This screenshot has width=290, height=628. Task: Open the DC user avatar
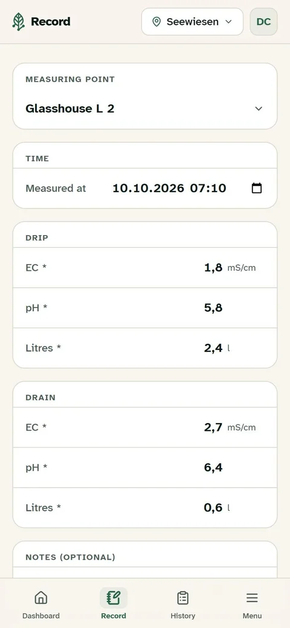263,22
